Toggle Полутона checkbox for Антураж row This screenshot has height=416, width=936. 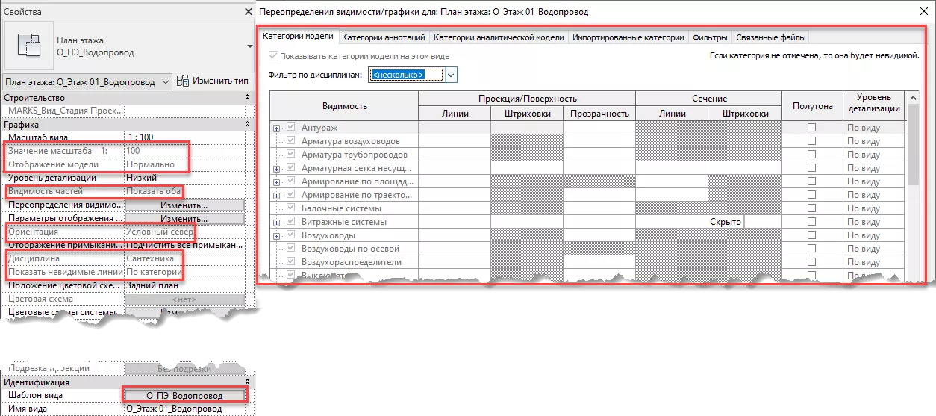pos(812,128)
